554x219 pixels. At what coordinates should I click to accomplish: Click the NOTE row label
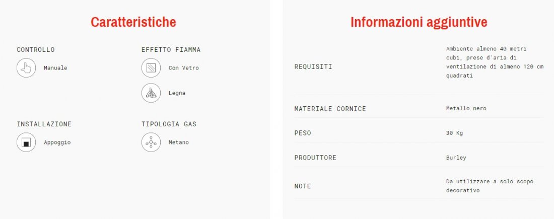pos(303,186)
